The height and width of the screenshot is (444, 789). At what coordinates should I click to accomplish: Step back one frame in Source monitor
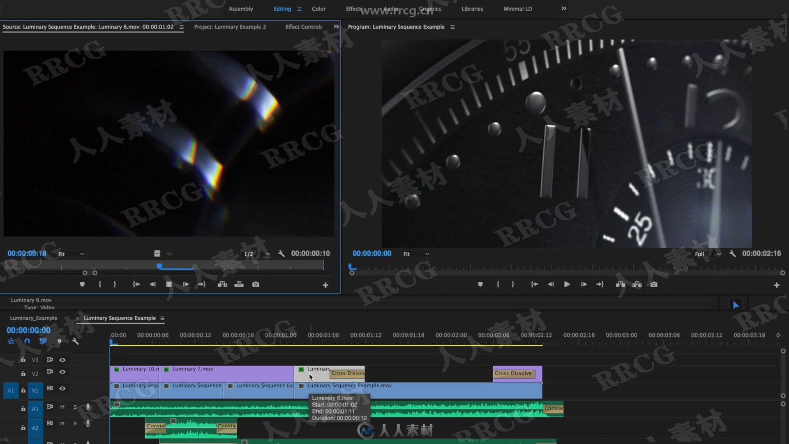[152, 284]
